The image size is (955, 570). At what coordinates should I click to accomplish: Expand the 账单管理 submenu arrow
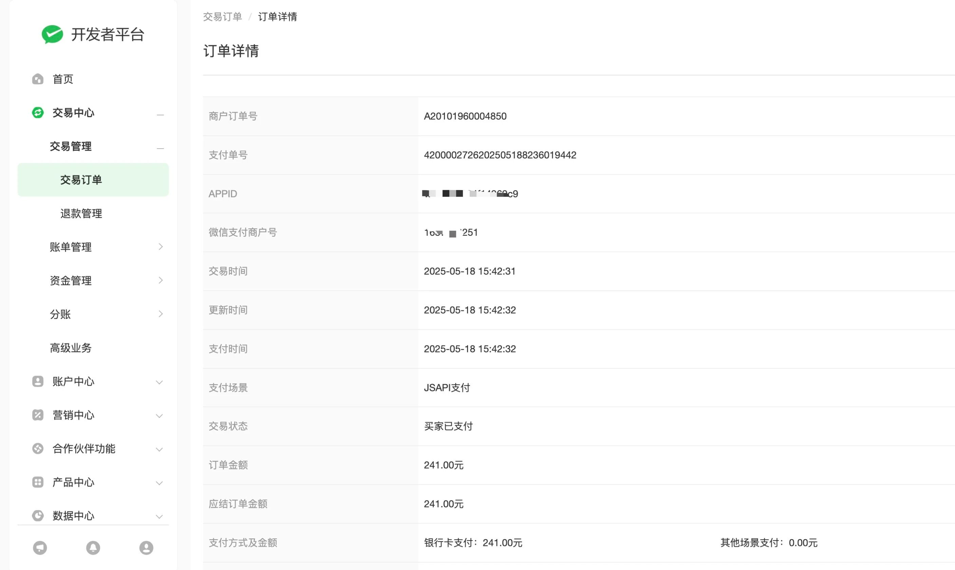(160, 247)
